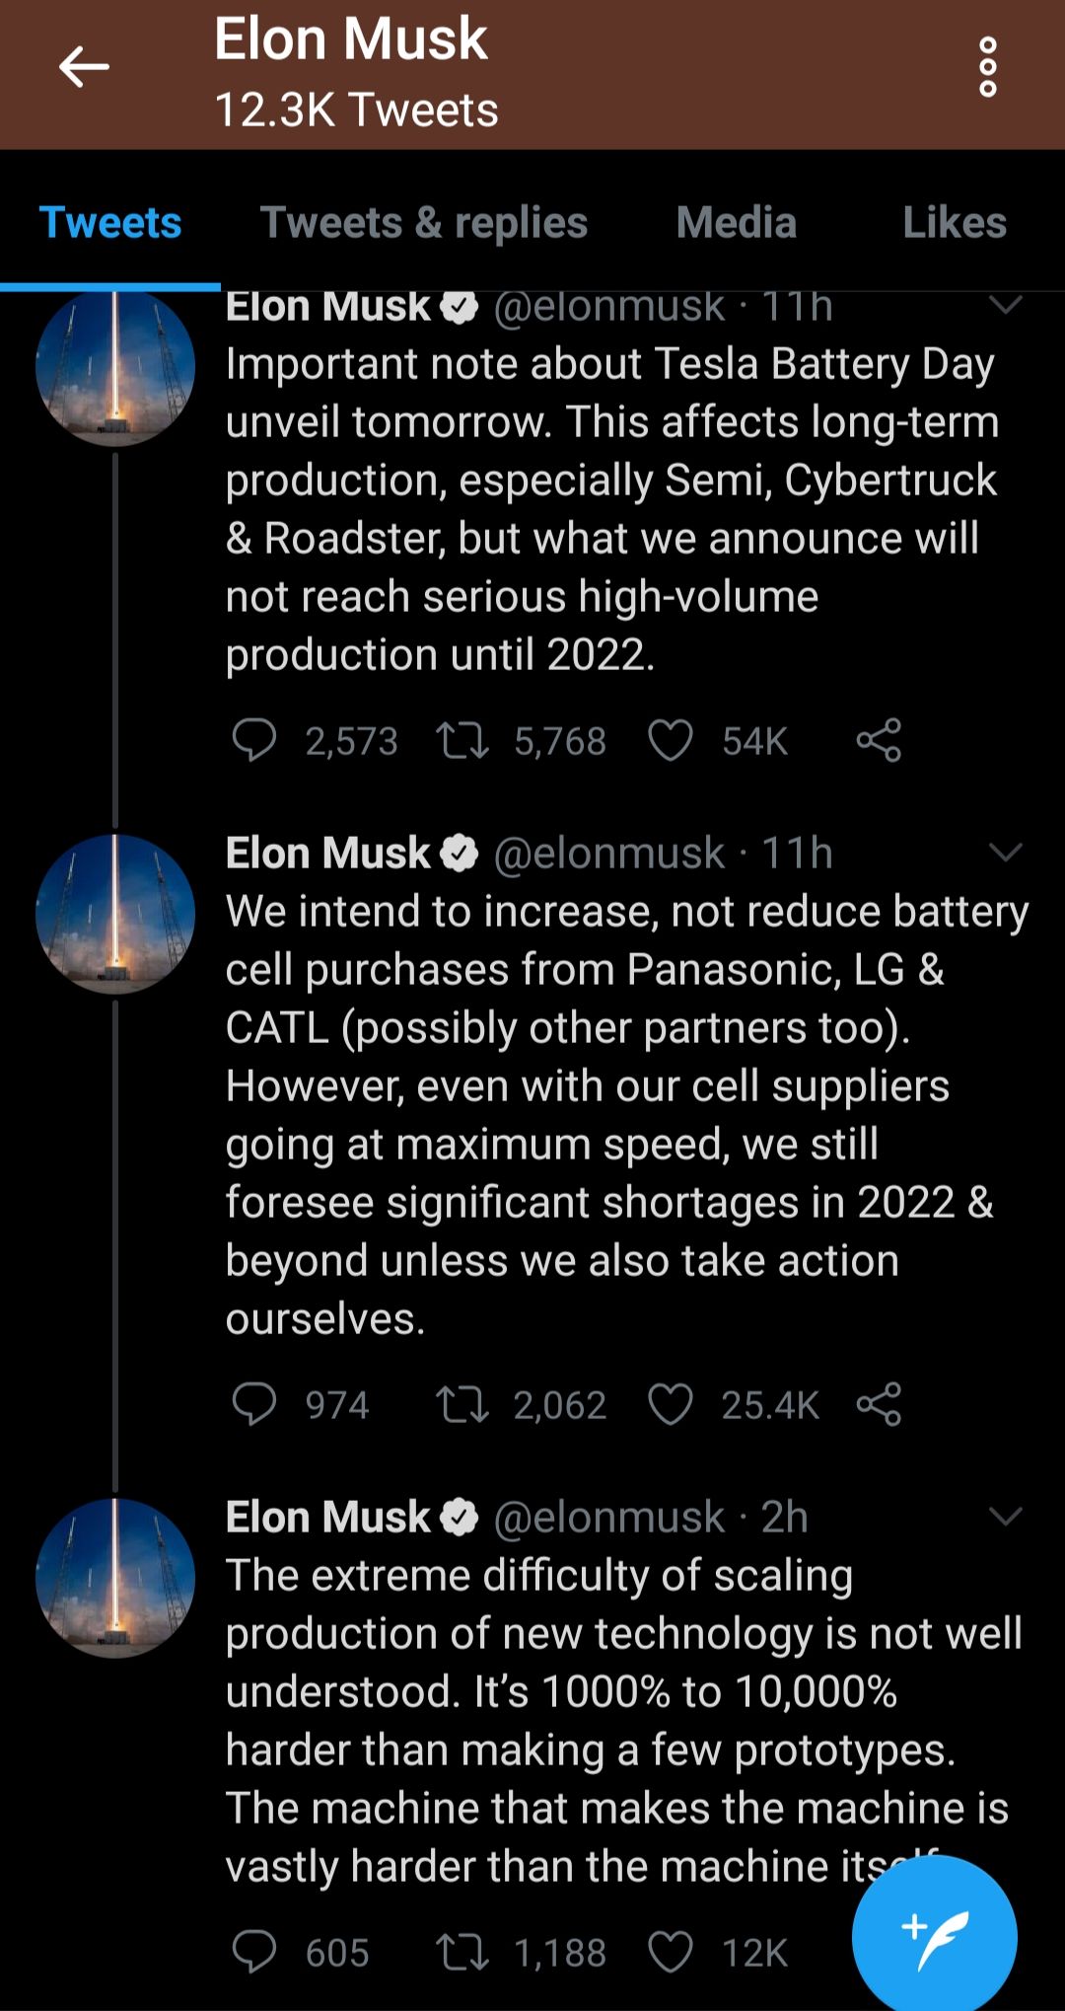Reply to the Panasonic battery cell tweet
The width and height of the screenshot is (1065, 2011).
pyautogui.click(x=254, y=1404)
